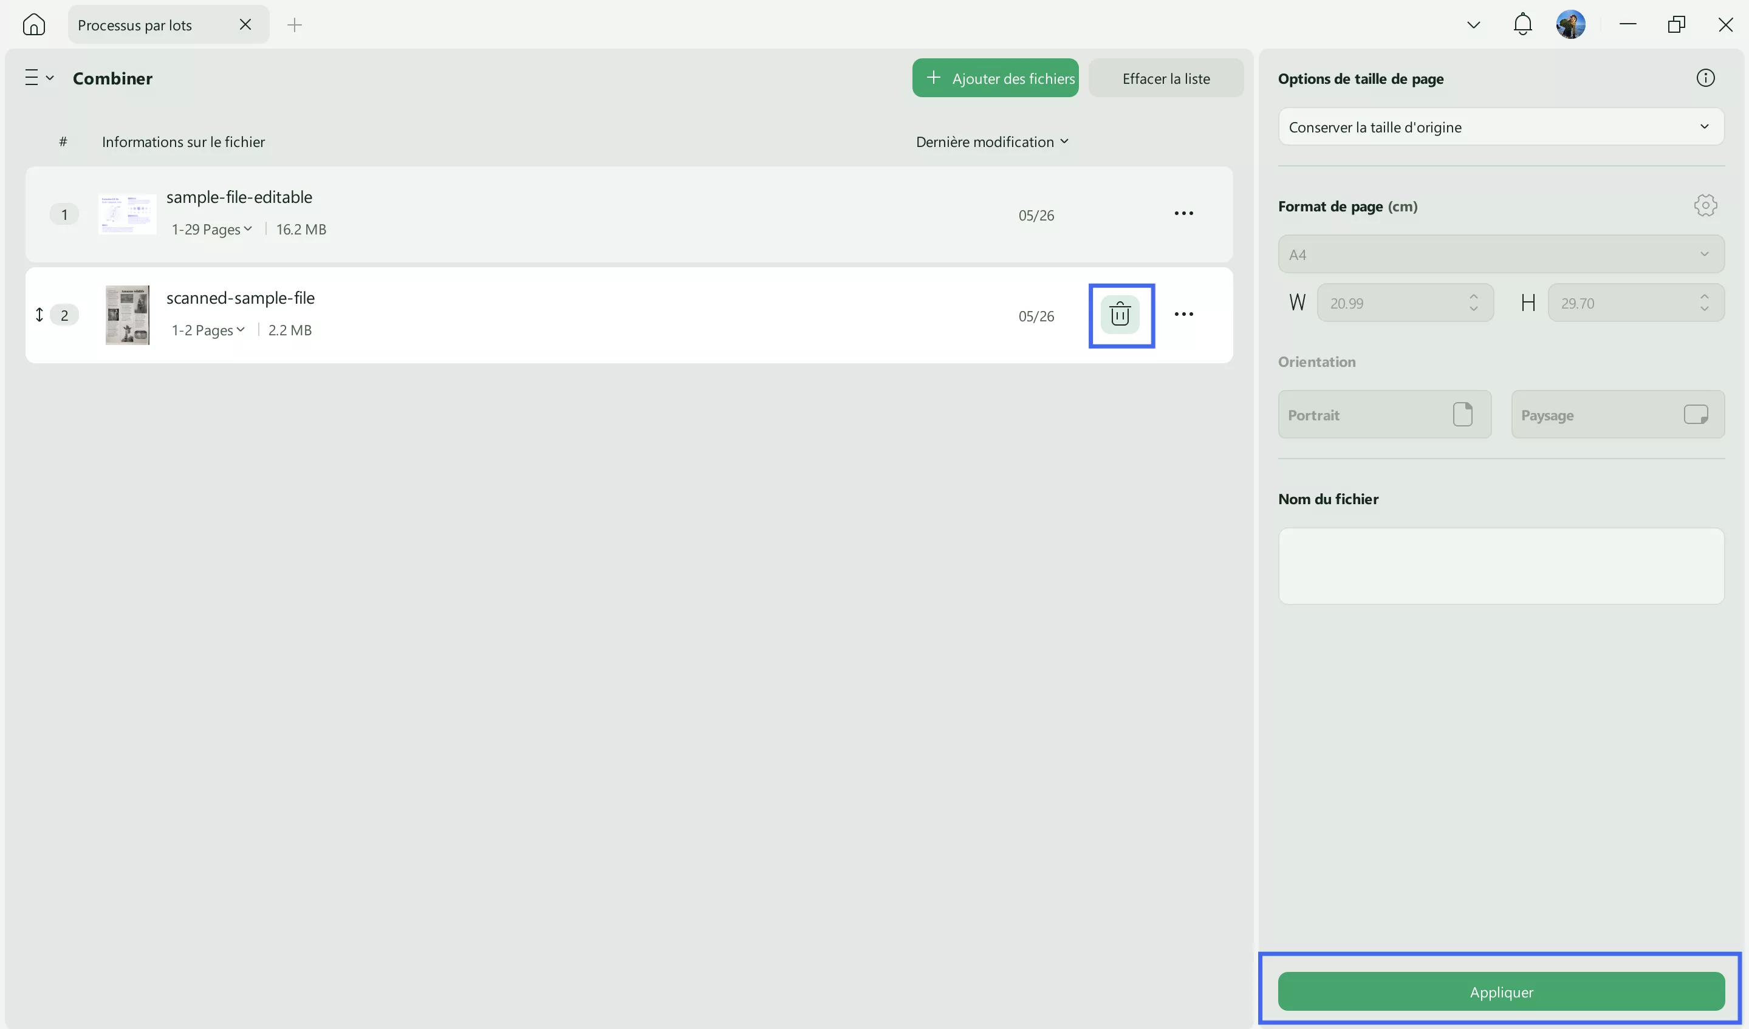
Task: Grab the reorder handle of row 2
Action: (39, 314)
